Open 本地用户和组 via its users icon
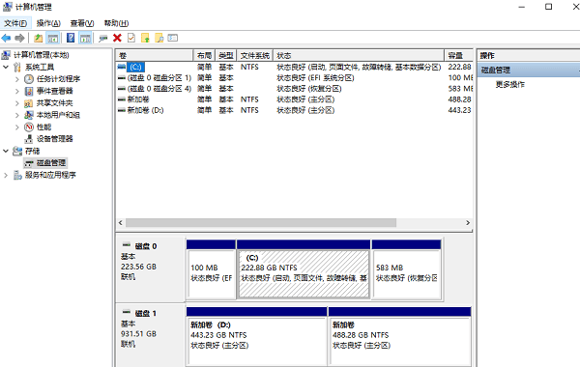The width and height of the screenshot is (580, 367). click(x=29, y=115)
